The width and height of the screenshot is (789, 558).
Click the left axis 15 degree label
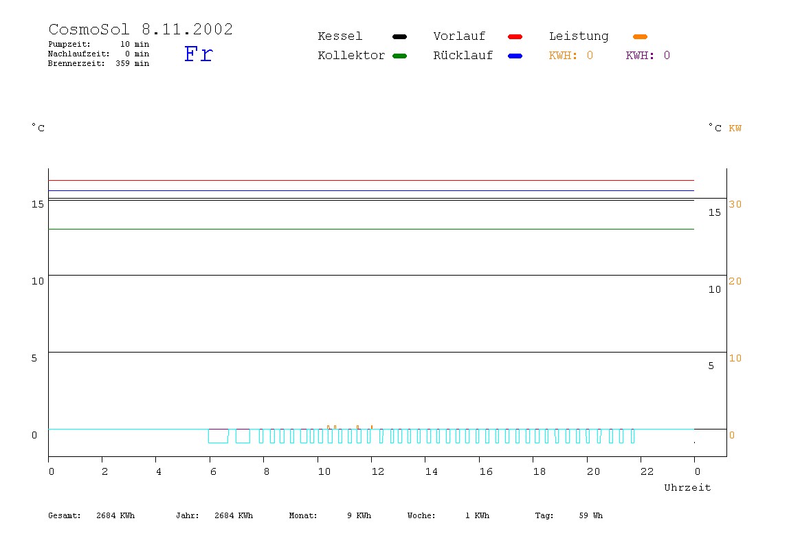tap(38, 204)
